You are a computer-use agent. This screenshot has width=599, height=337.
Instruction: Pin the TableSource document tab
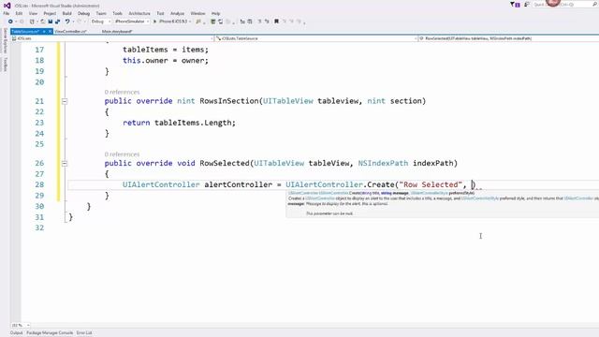coord(44,31)
